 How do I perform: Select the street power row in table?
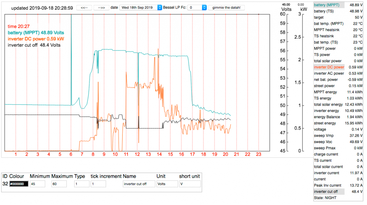click(339, 86)
